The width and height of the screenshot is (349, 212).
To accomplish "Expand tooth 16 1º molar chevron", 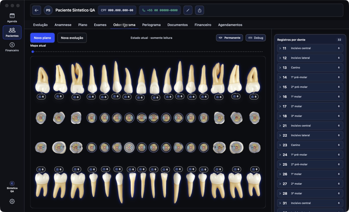I will [x=280, y=97].
